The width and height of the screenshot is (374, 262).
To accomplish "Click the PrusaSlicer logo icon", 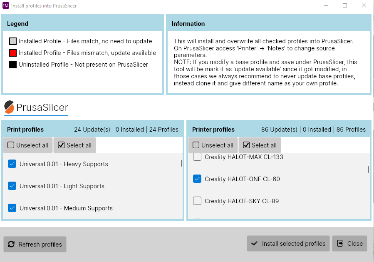I will coord(9,107).
